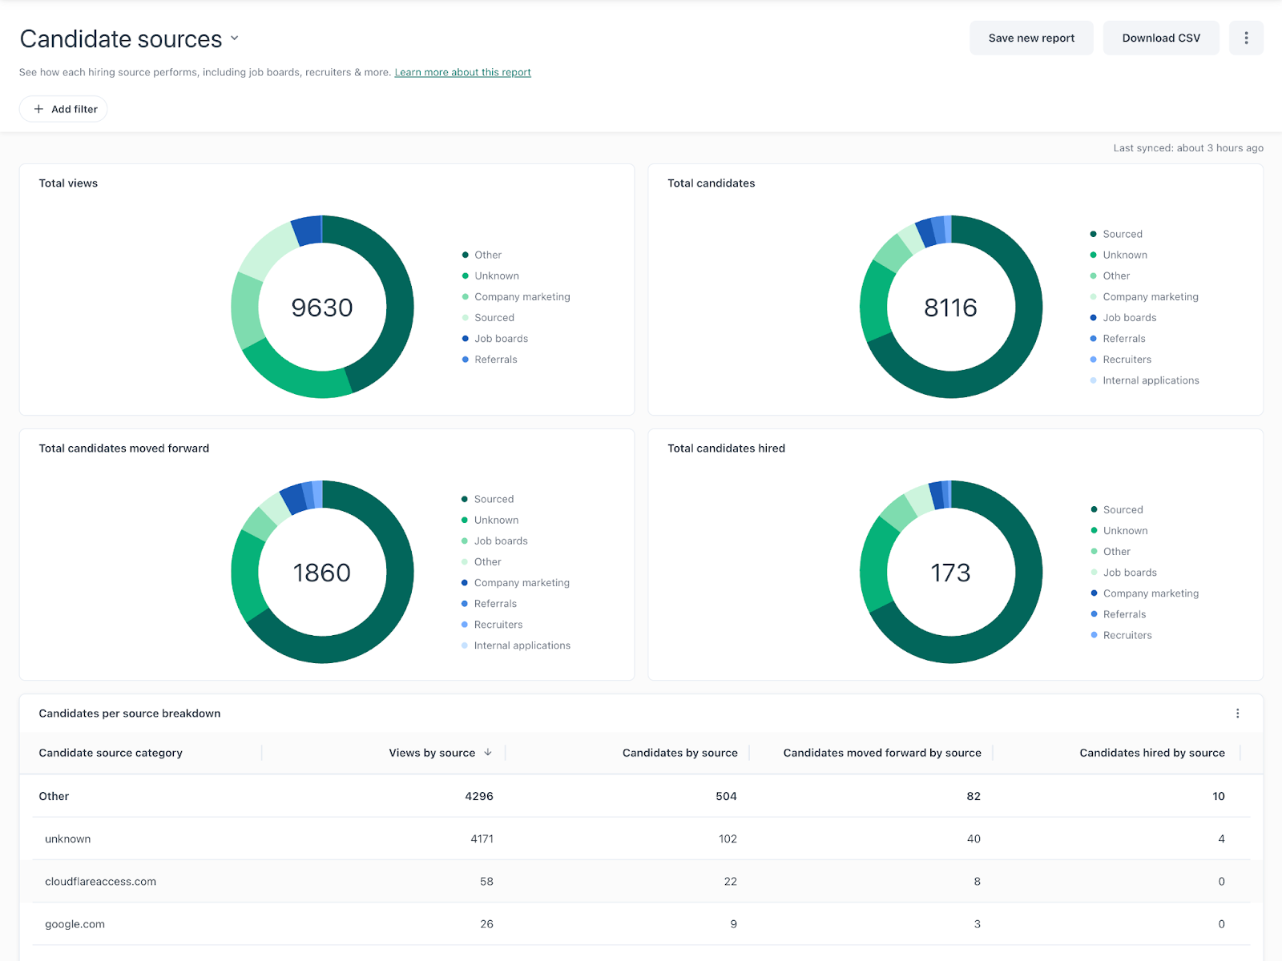The height and width of the screenshot is (961, 1282).
Task: Toggle Recruiters legend in Total candidates hired chart
Action: (x=1127, y=635)
